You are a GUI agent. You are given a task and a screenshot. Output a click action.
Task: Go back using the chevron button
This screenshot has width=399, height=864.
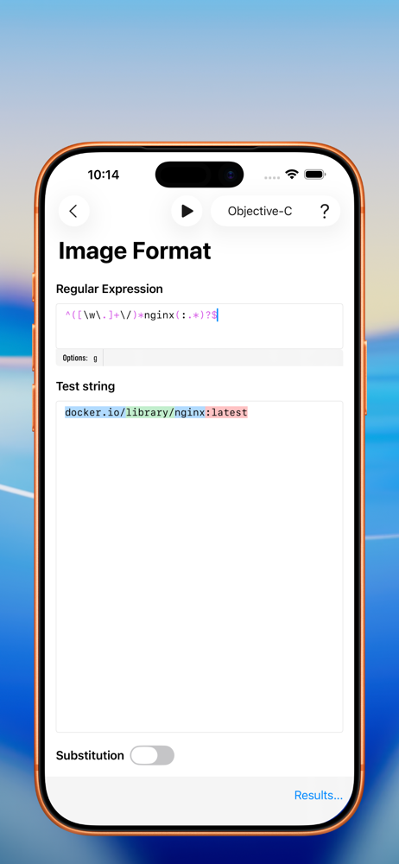[x=74, y=211]
